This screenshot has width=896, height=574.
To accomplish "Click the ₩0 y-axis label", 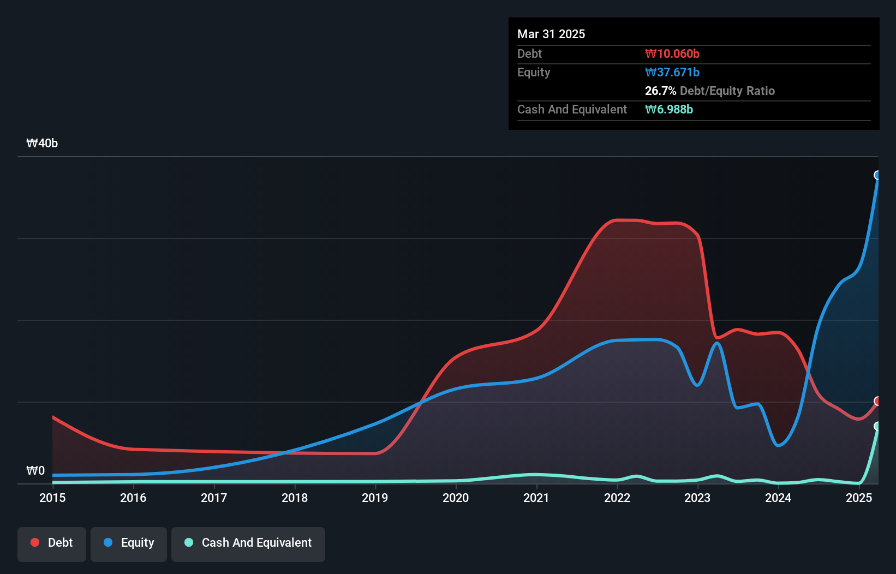I will tap(35, 470).
